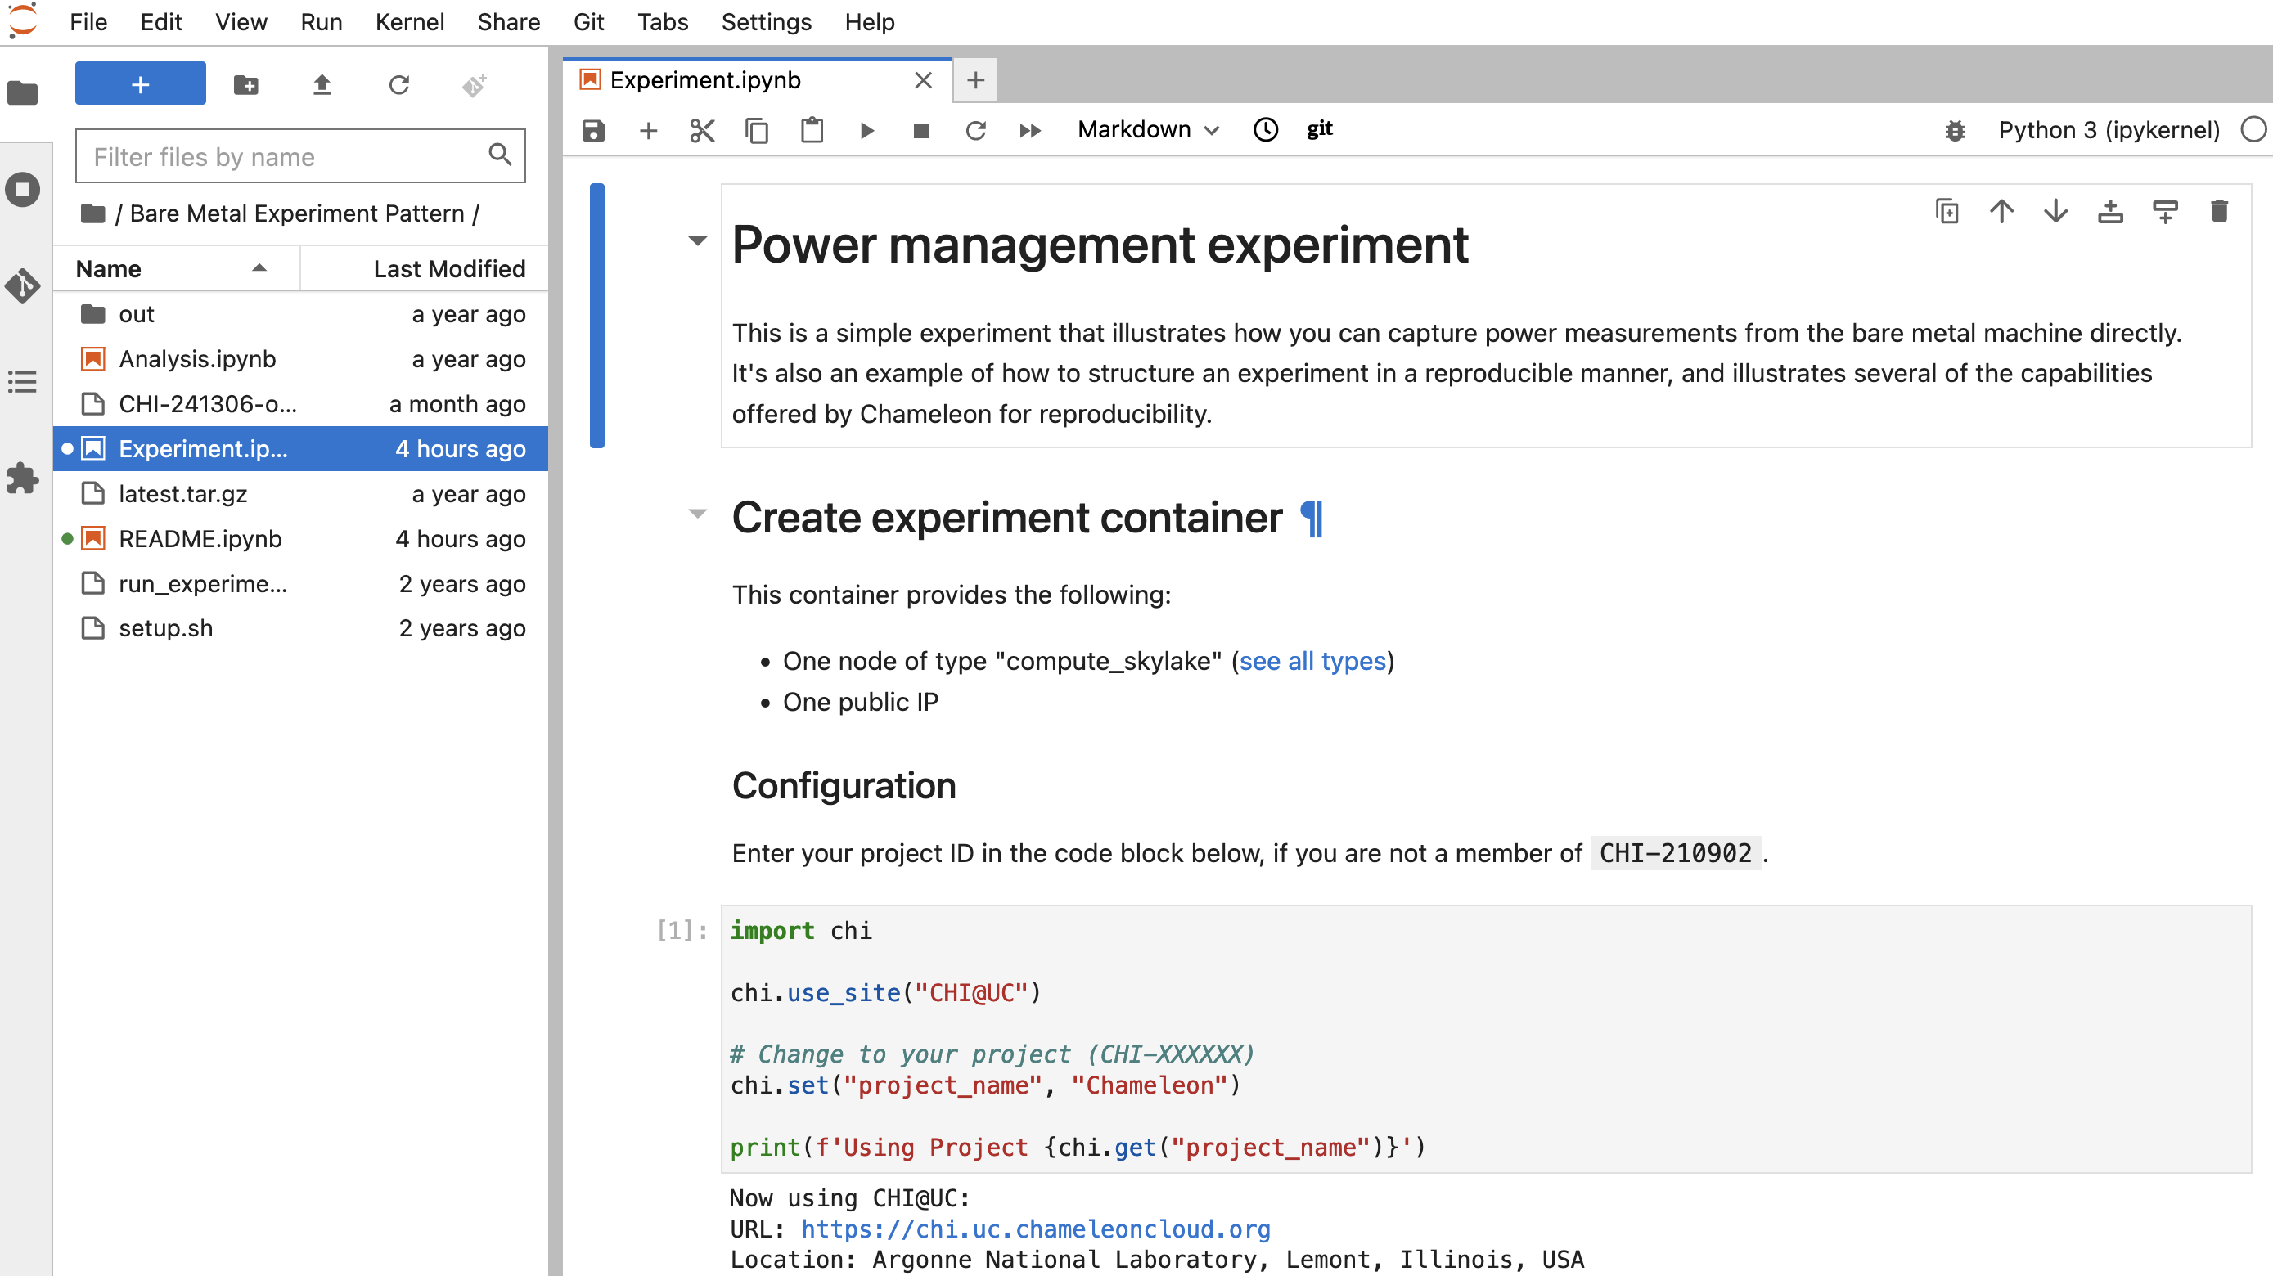Open the Kernel menu
Screen dimensions: 2273x1276
(x=409, y=22)
